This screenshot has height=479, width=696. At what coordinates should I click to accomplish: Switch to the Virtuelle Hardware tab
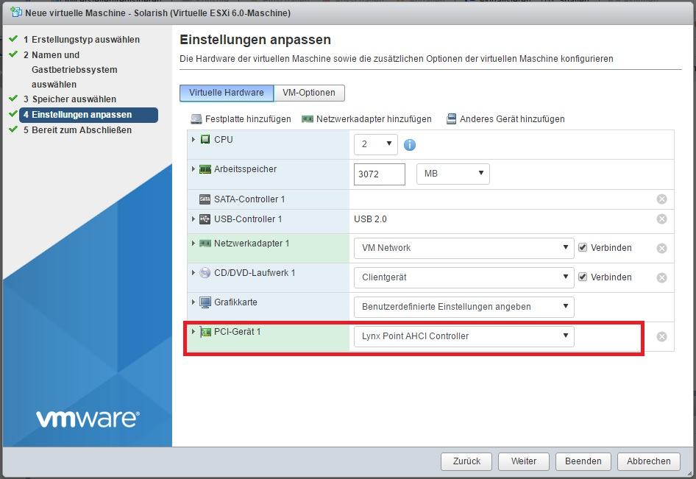pos(227,93)
